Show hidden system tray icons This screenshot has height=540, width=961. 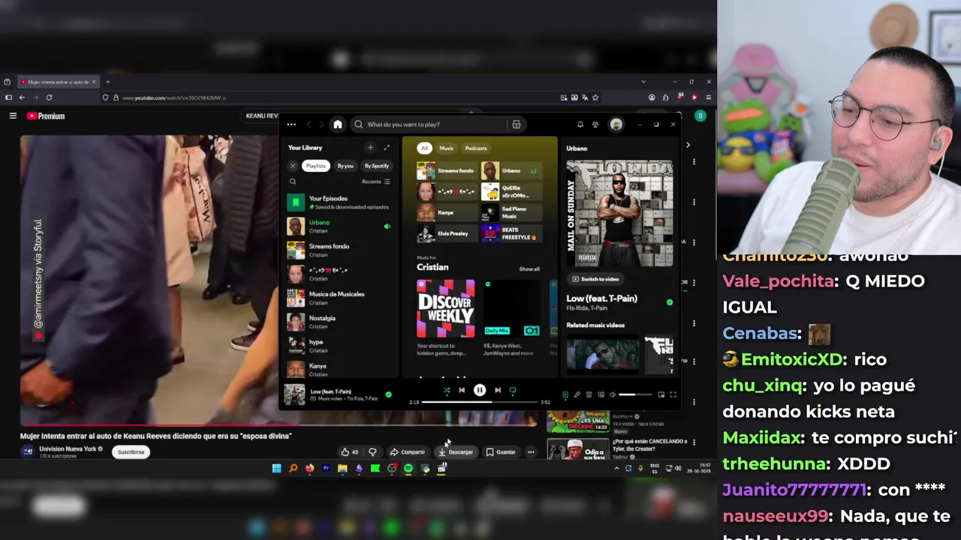click(616, 469)
